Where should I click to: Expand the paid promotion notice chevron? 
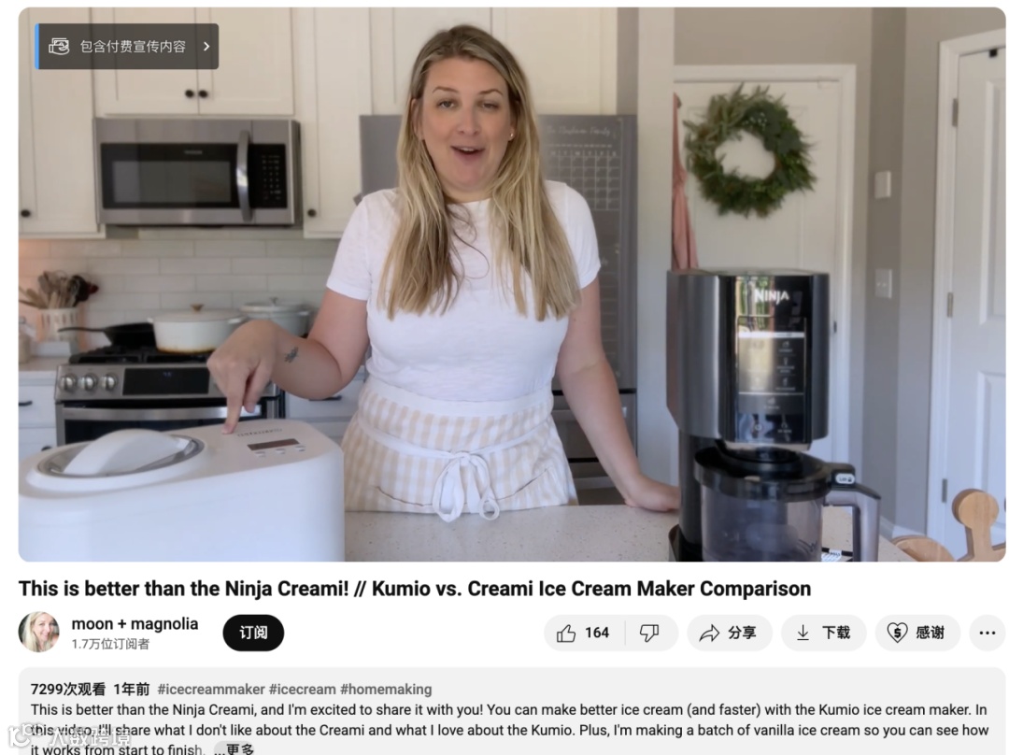click(x=206, y=47)
